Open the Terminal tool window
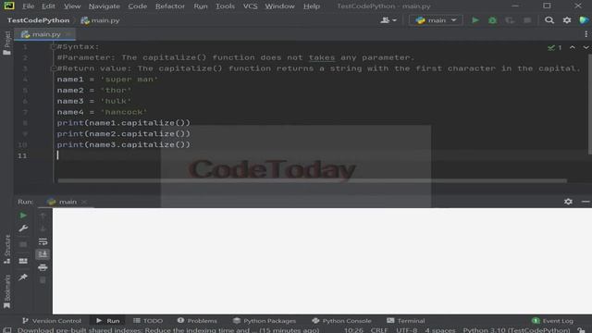 406,321
